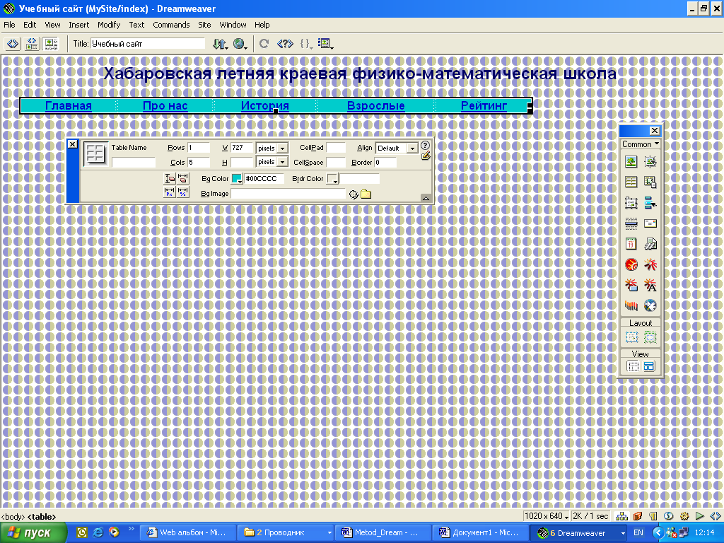Insert Shockwave icon
Image resolution: width=724 pixels, height=543 pixels.
631,305
